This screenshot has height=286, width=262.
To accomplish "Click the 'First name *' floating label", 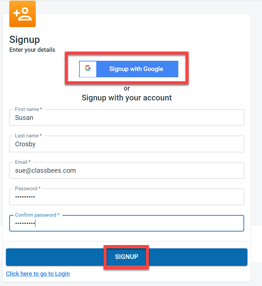I will coord(28,109).
